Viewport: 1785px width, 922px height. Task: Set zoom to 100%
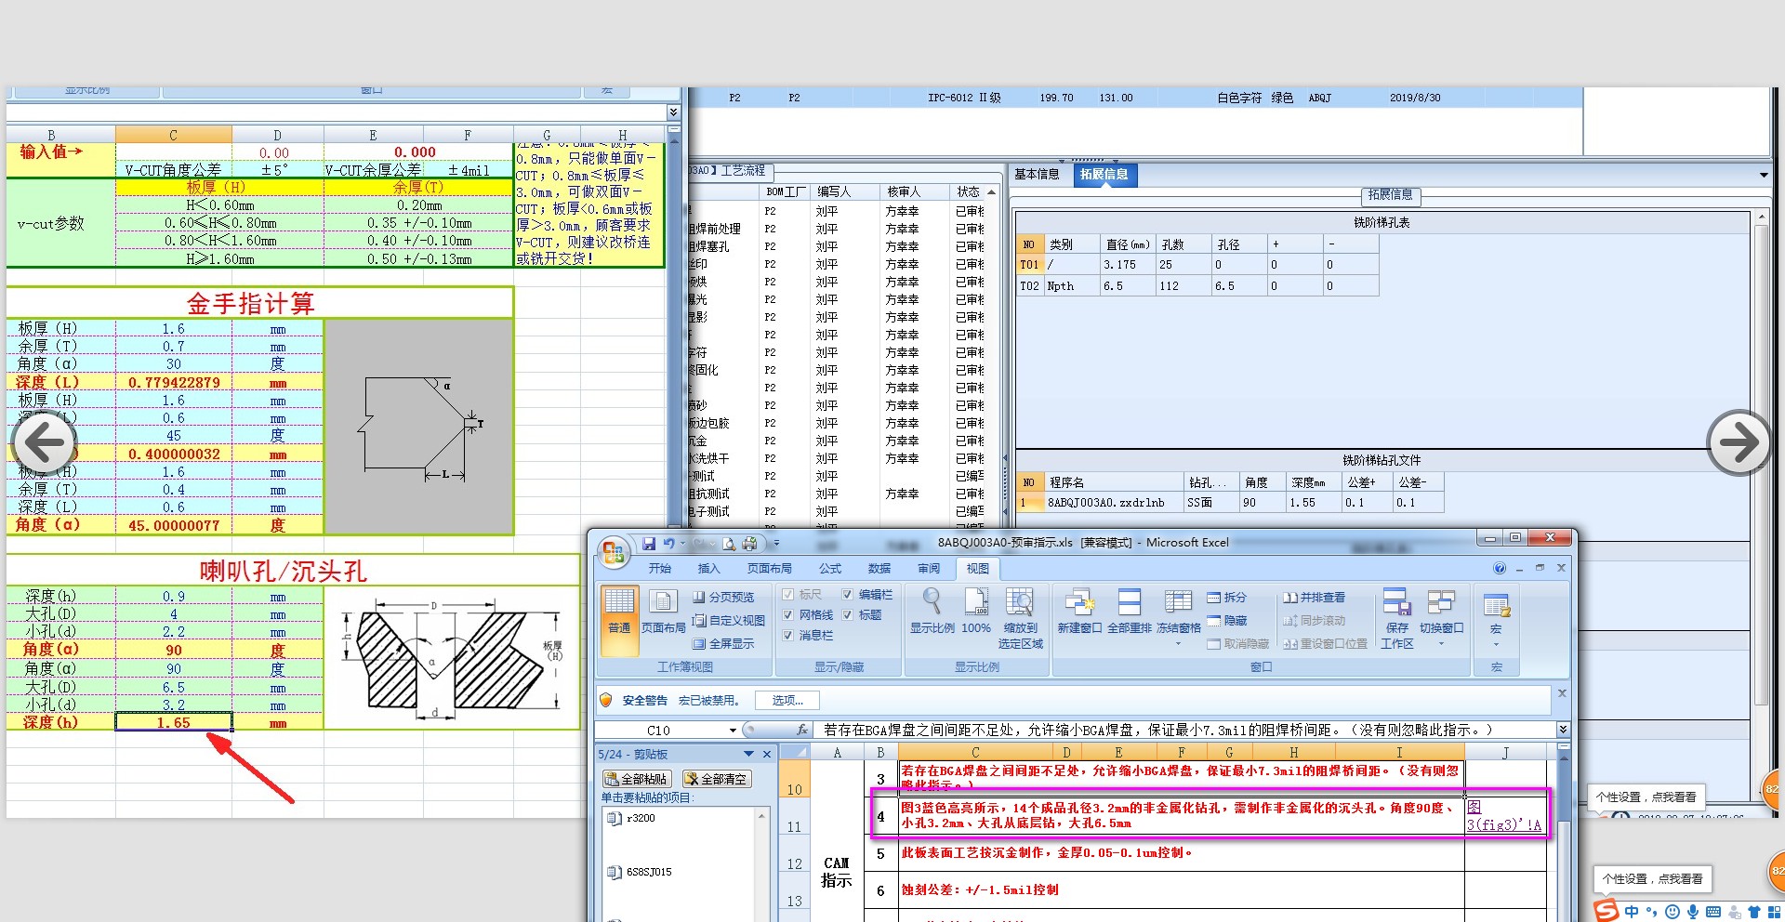coord(976,611)
